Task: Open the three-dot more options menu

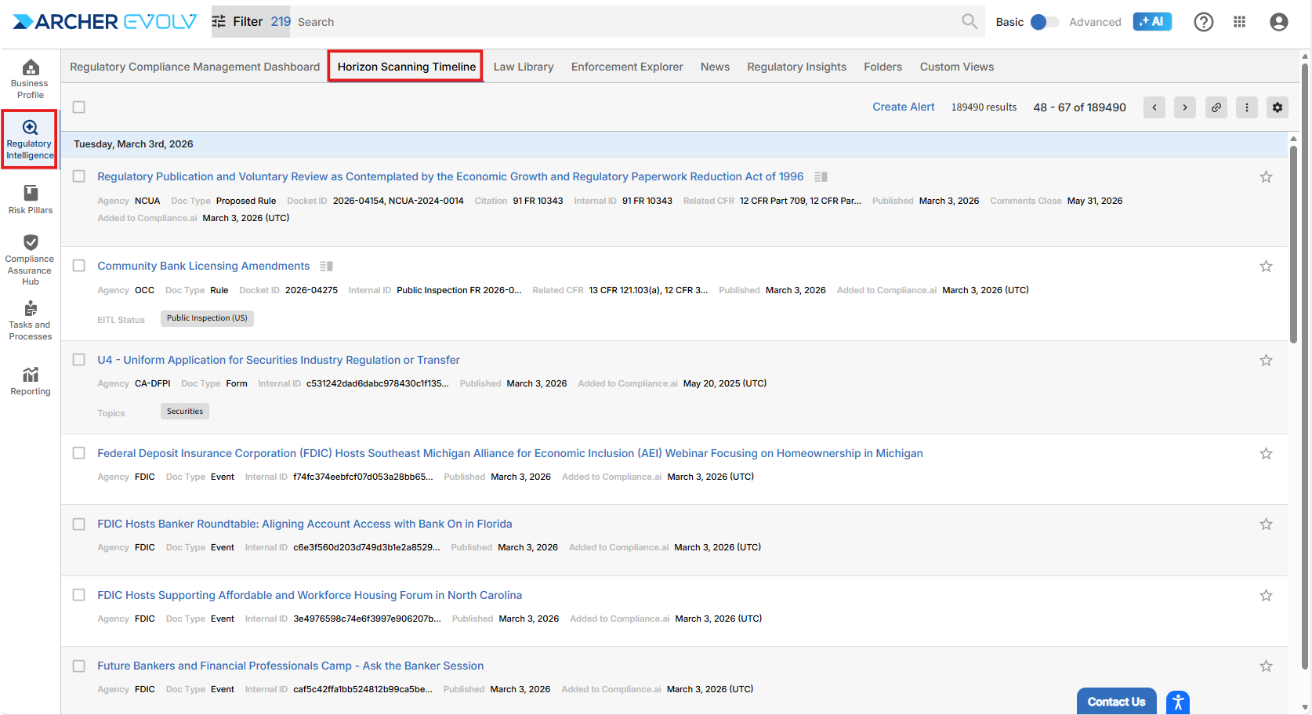Action: 1246,107
